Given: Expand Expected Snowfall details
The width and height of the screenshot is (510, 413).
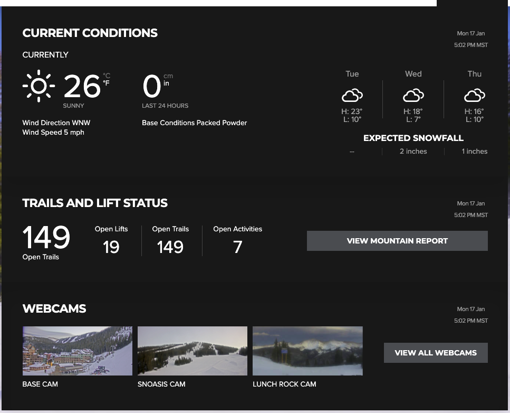Looking at the screenshot, I should [x=413, y=138].
